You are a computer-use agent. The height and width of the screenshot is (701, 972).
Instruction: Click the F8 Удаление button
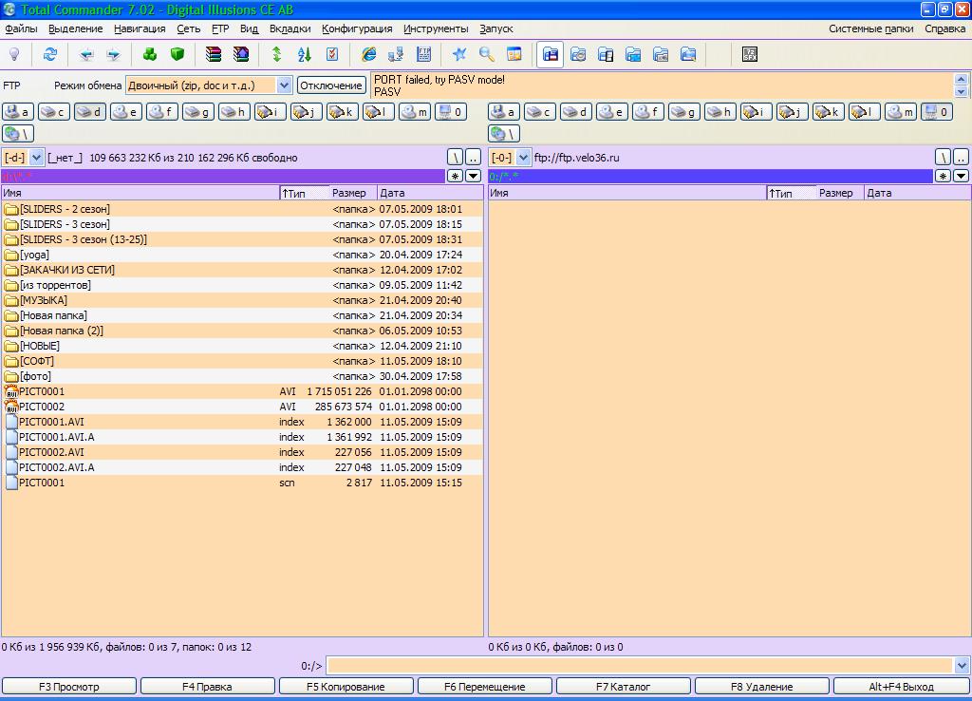click(762, 686)
